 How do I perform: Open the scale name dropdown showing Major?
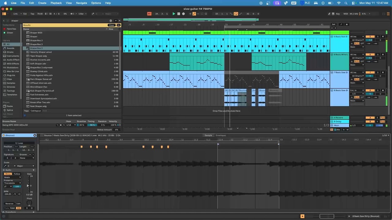pyautogui.click(x=25, y=166)
